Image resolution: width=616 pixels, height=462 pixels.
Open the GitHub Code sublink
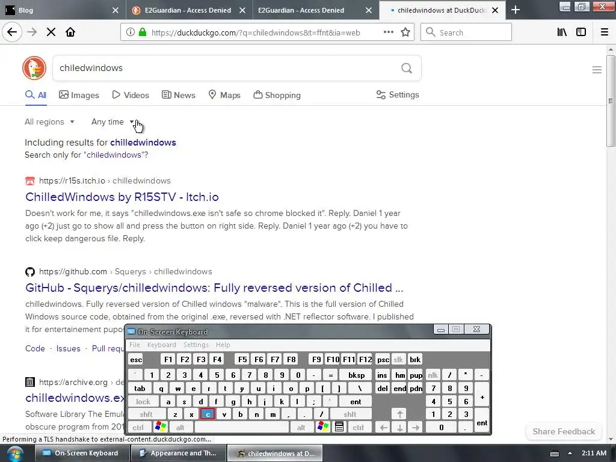point(35,348)
